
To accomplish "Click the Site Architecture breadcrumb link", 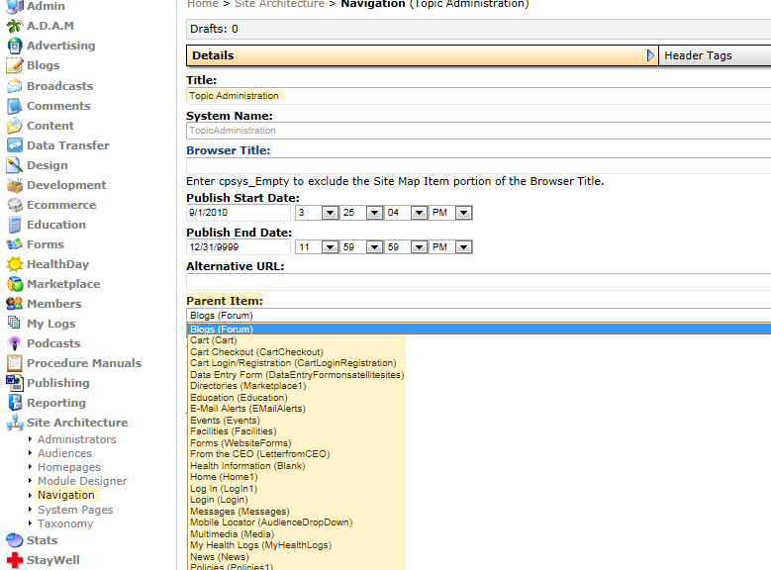I will coord(279,4).
